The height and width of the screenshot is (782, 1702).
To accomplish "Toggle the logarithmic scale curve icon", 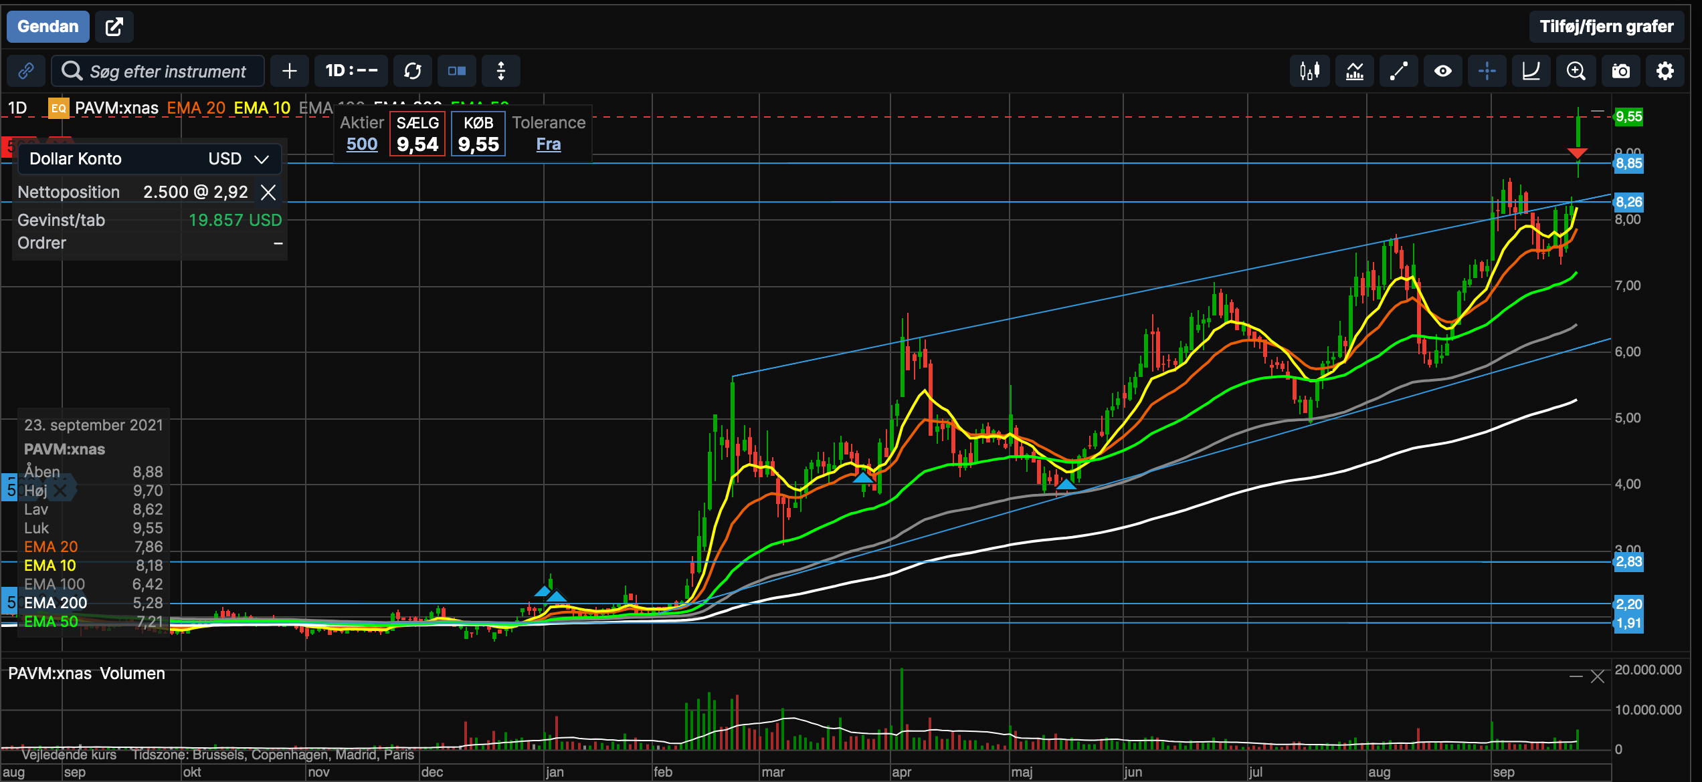I will tap(1531, 71).
